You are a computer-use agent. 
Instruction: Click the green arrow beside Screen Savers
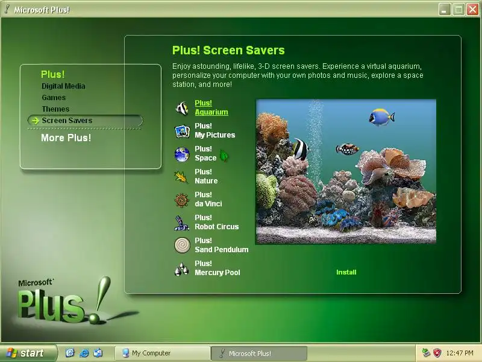36,121
